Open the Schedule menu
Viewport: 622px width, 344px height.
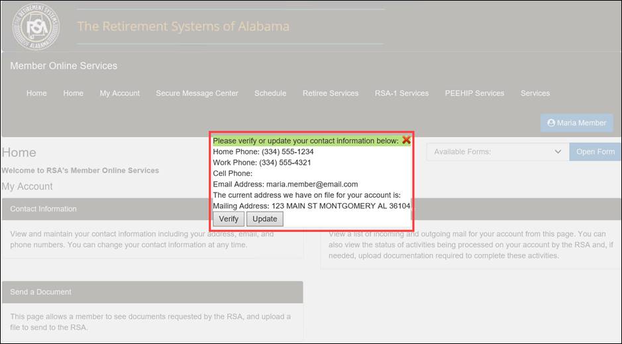point(270,93)
